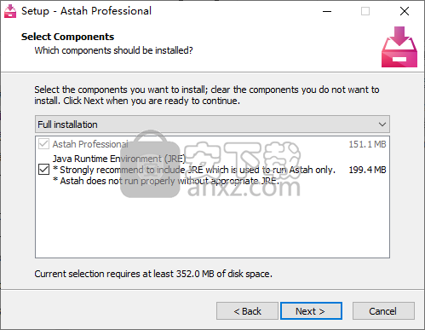Click the Select Components heading
The height and width of the screenshot is (330, 425).
pos(67,37)
